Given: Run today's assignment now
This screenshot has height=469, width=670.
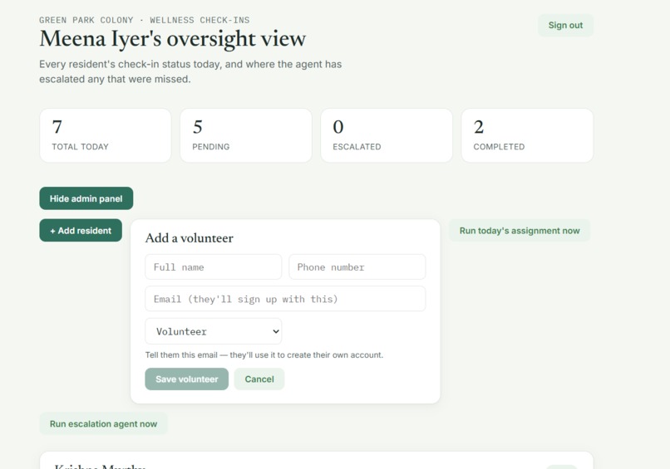Looking at the screenshot, I should [x=520, y=231].
